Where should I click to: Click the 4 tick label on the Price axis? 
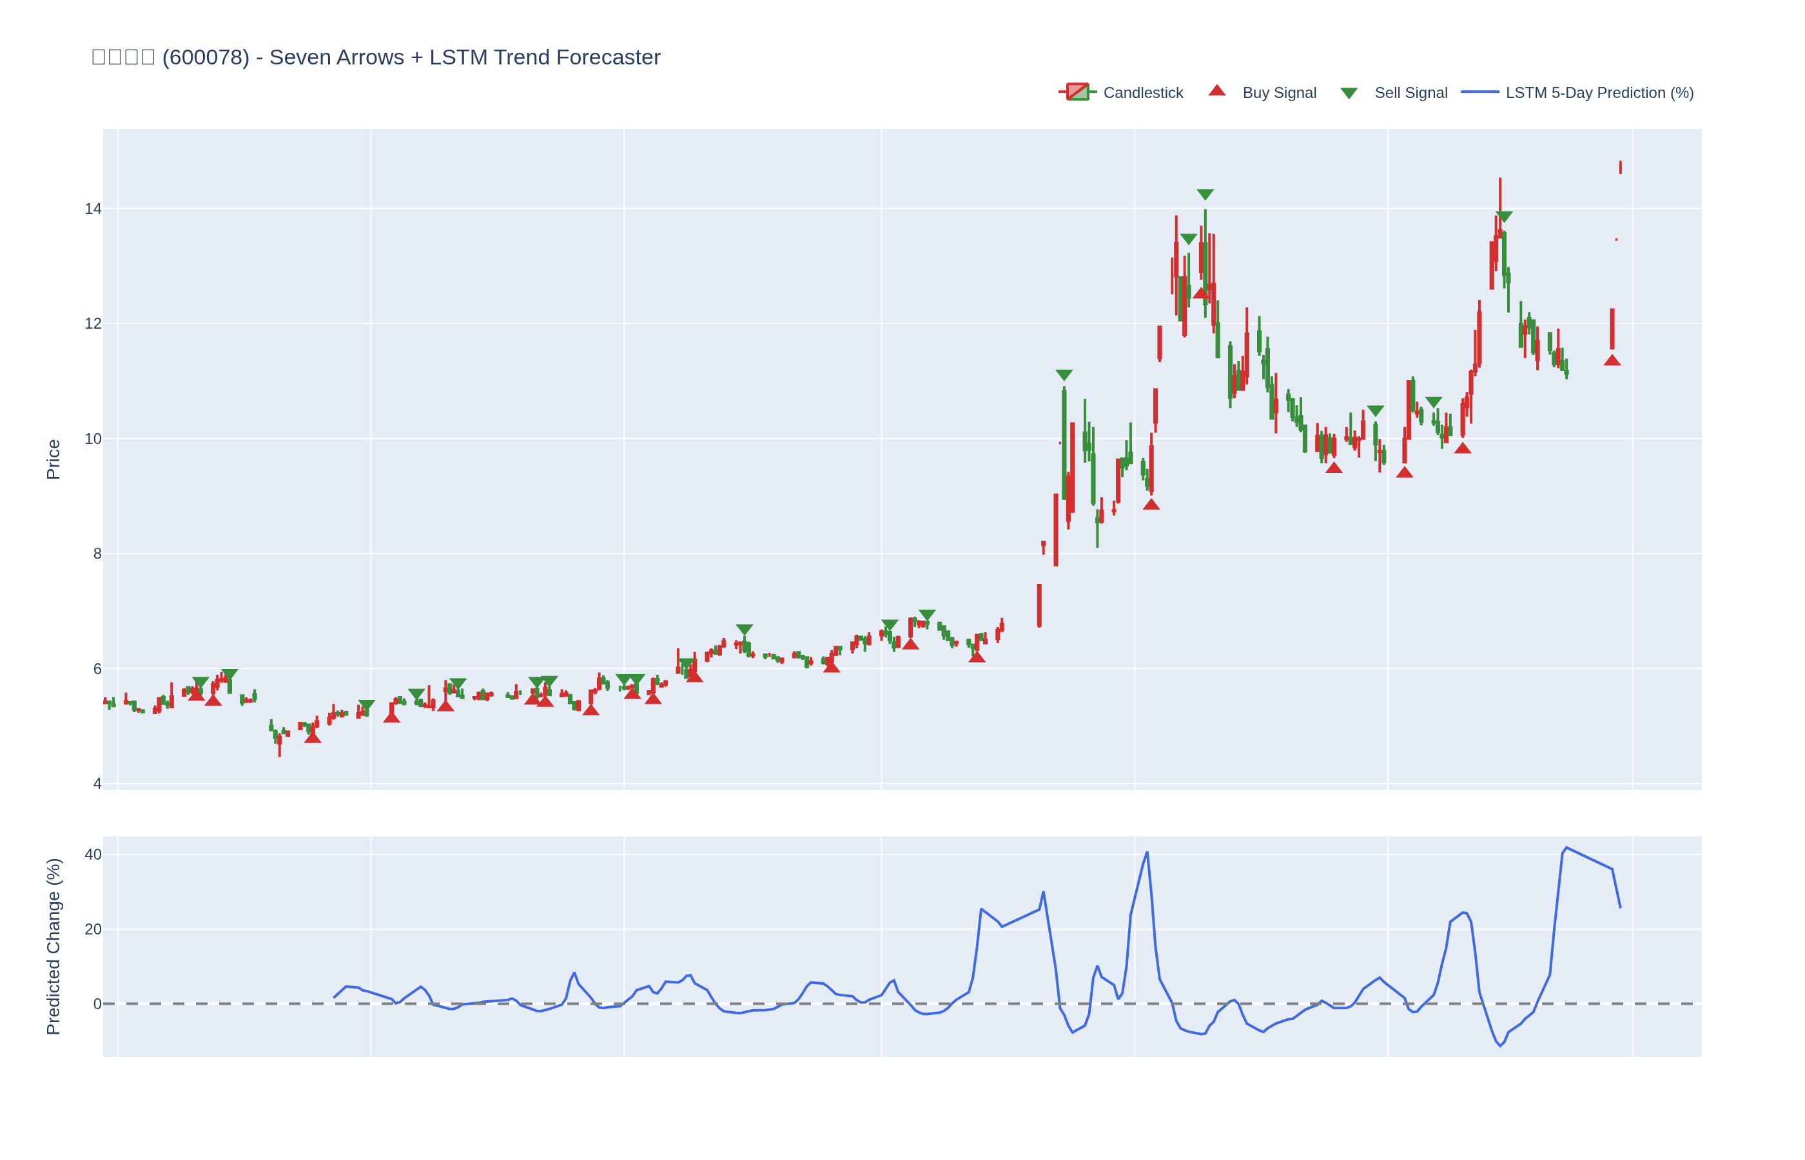(97, 784)
